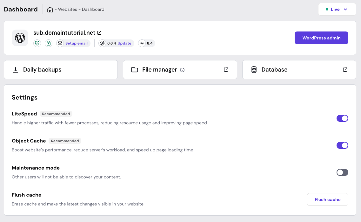Click the SSL padlock icon
The image size is (361, 222).
point(48,43)
